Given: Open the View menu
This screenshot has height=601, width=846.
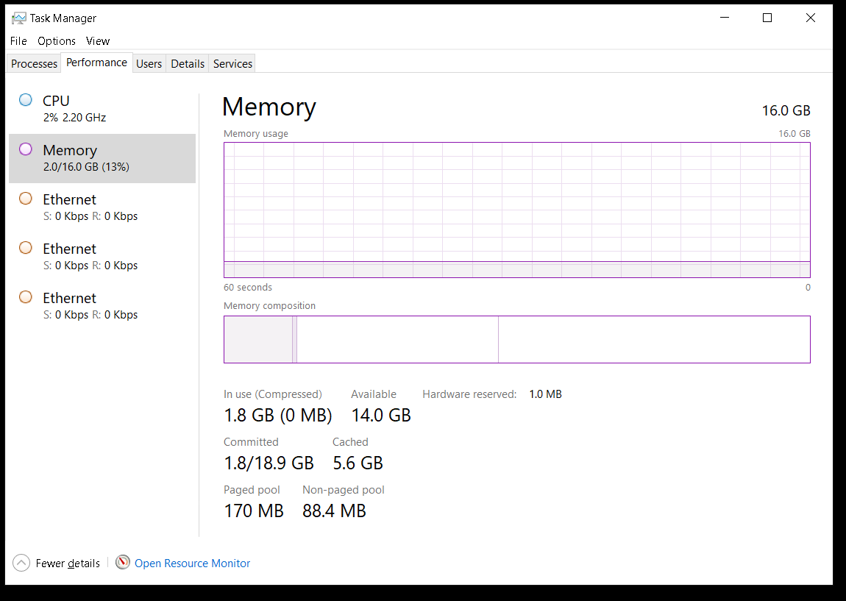Looking at the screenshot, I should [x=98, y=41].
